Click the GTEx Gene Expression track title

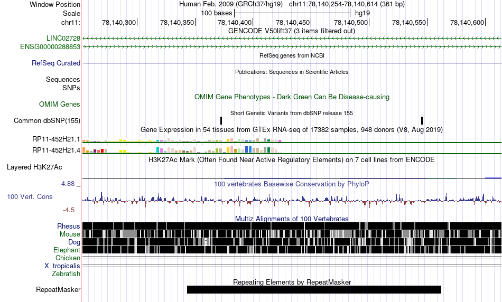(292, 130)
